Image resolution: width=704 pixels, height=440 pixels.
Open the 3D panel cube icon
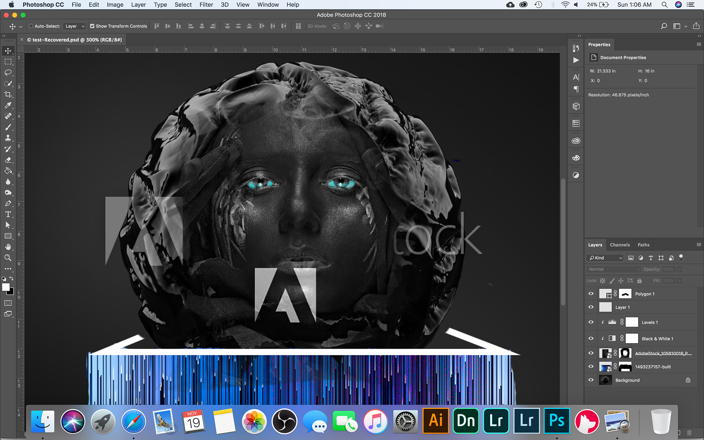pyautogui.click(x=576, y=106)
